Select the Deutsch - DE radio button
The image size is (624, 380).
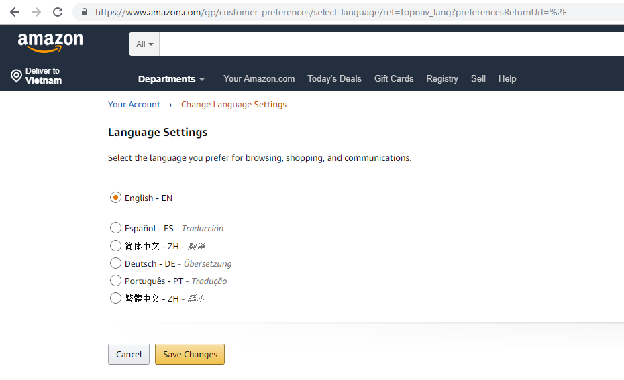pyautogui.click(x=115, y=263)
